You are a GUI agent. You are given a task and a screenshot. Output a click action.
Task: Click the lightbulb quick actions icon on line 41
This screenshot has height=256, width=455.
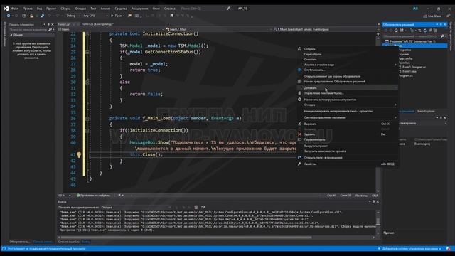click(x=79, y=155)
